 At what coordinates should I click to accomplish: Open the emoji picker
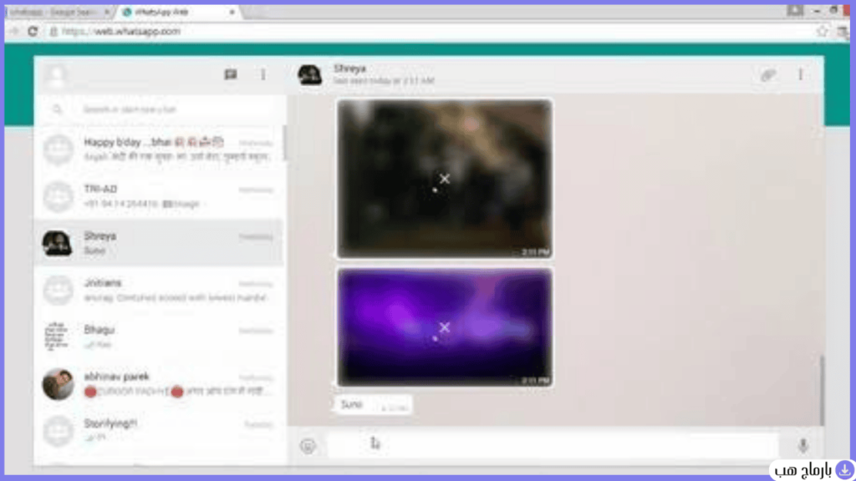(308, 446)
